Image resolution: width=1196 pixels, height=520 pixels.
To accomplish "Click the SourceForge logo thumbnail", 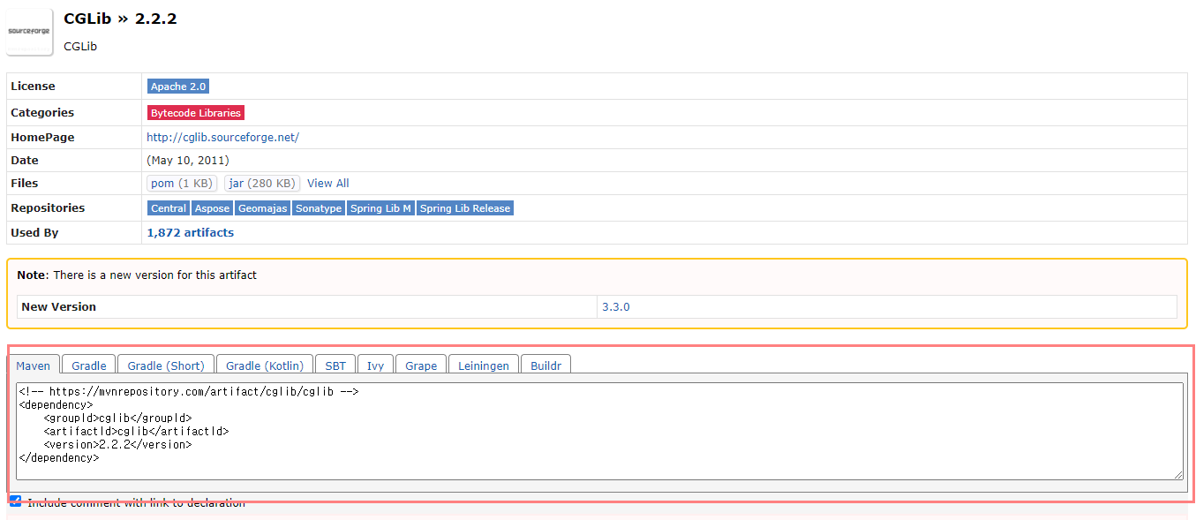I will pos(30,31).
